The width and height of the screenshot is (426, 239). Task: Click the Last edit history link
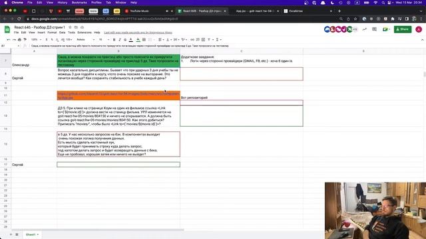click(x=138, y=33)
